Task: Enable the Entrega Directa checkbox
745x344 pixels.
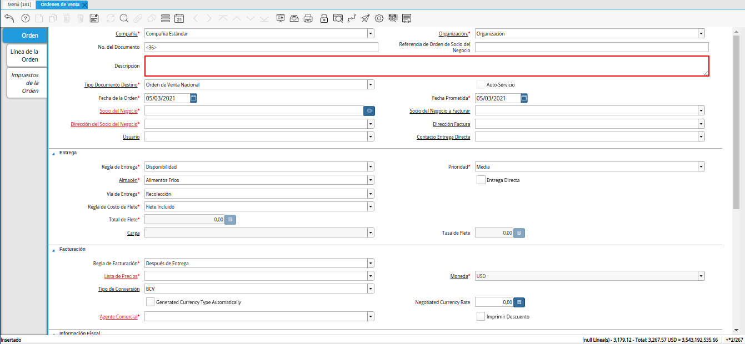Action: pyautogui.click(x=481, y=180)
